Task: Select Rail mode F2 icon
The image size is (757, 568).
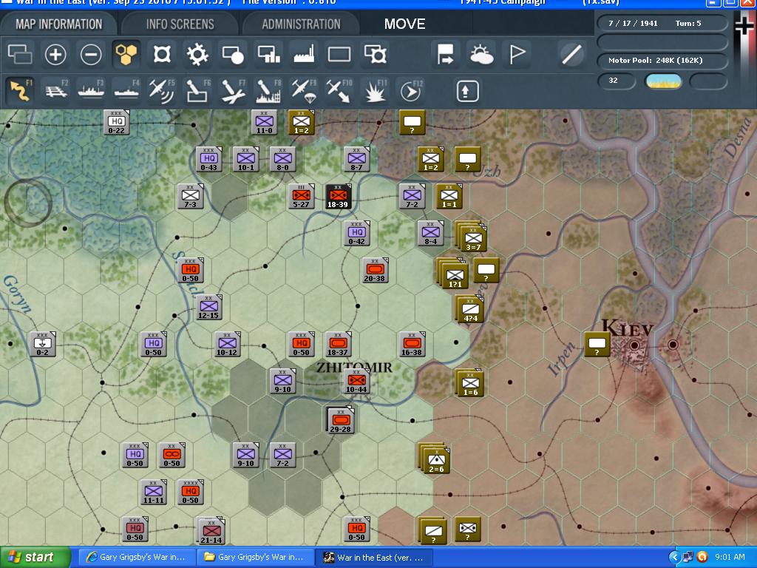Action: [x=56, y=91]
